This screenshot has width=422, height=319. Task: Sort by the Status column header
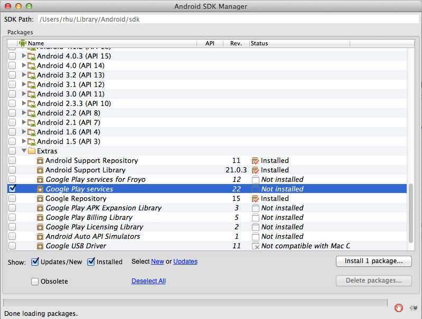point(299,43)
